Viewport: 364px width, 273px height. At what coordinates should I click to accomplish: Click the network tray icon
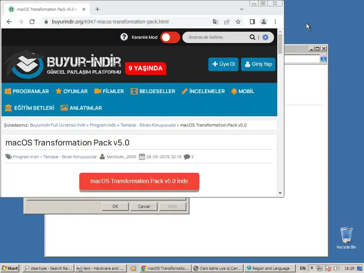tap(320, 268)
